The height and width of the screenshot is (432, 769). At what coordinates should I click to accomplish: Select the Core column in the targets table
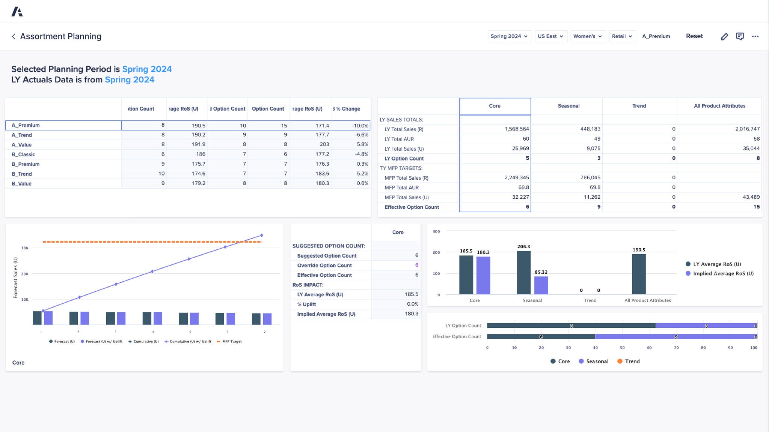click(495, 106)
